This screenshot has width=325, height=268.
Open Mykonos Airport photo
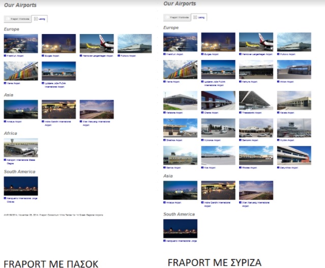[218, 128]
